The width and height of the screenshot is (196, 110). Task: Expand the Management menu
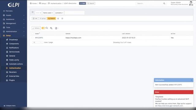[13, 23]
